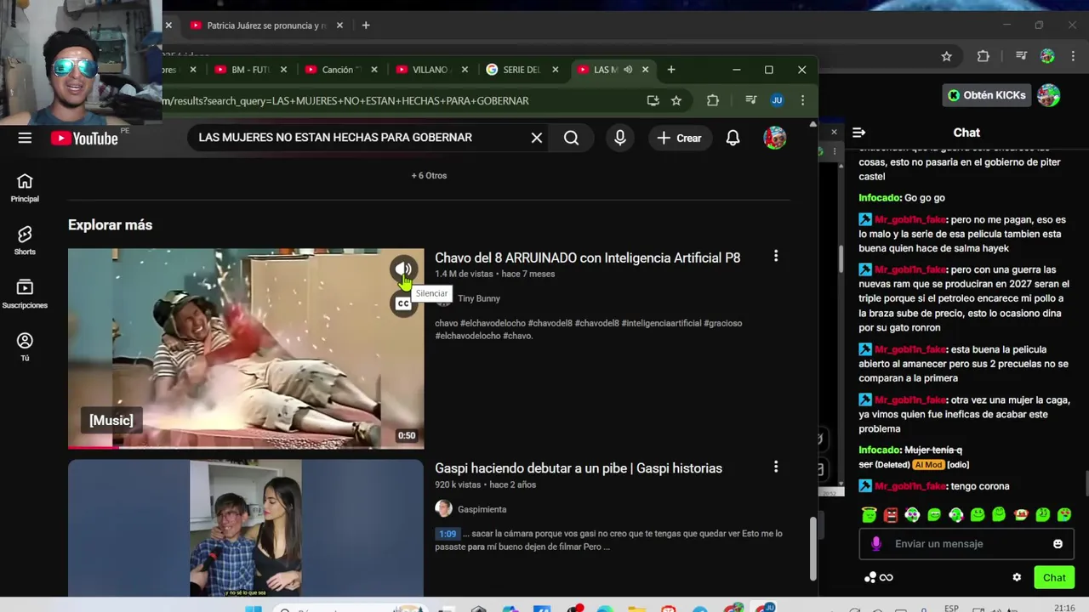1089x612 pixels.
Task: Open the Gaspimienta channel link
Action: point(482,509)
